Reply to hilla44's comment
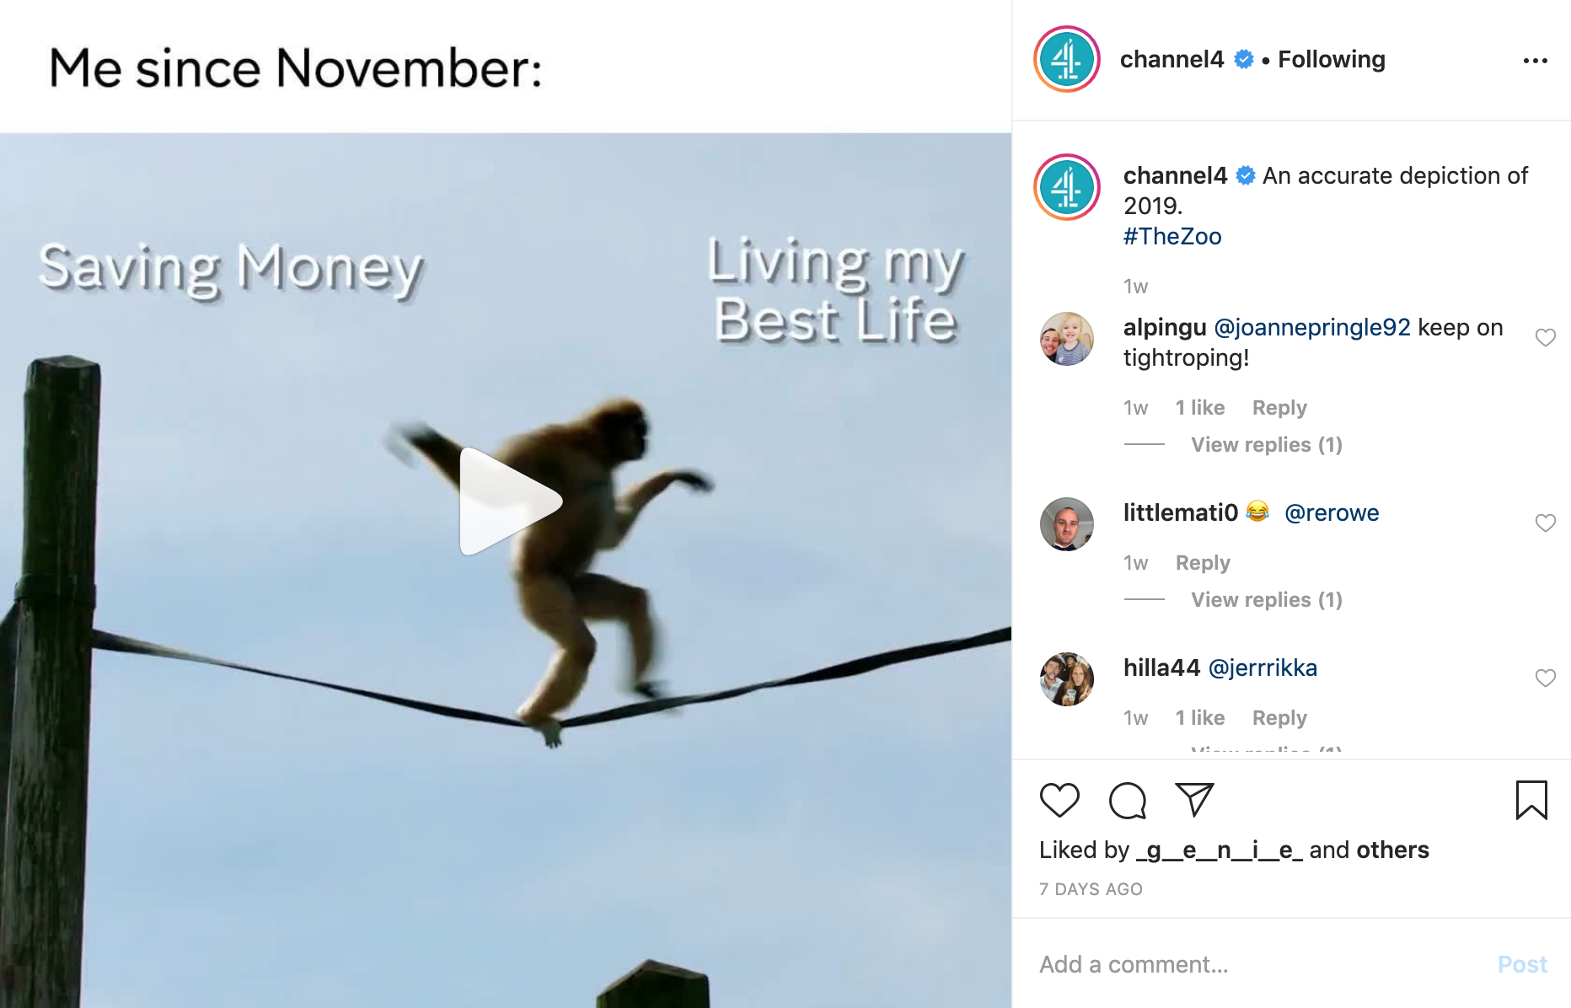The height and width of the screenshot is (1008, 1571). coord(1279,718)
